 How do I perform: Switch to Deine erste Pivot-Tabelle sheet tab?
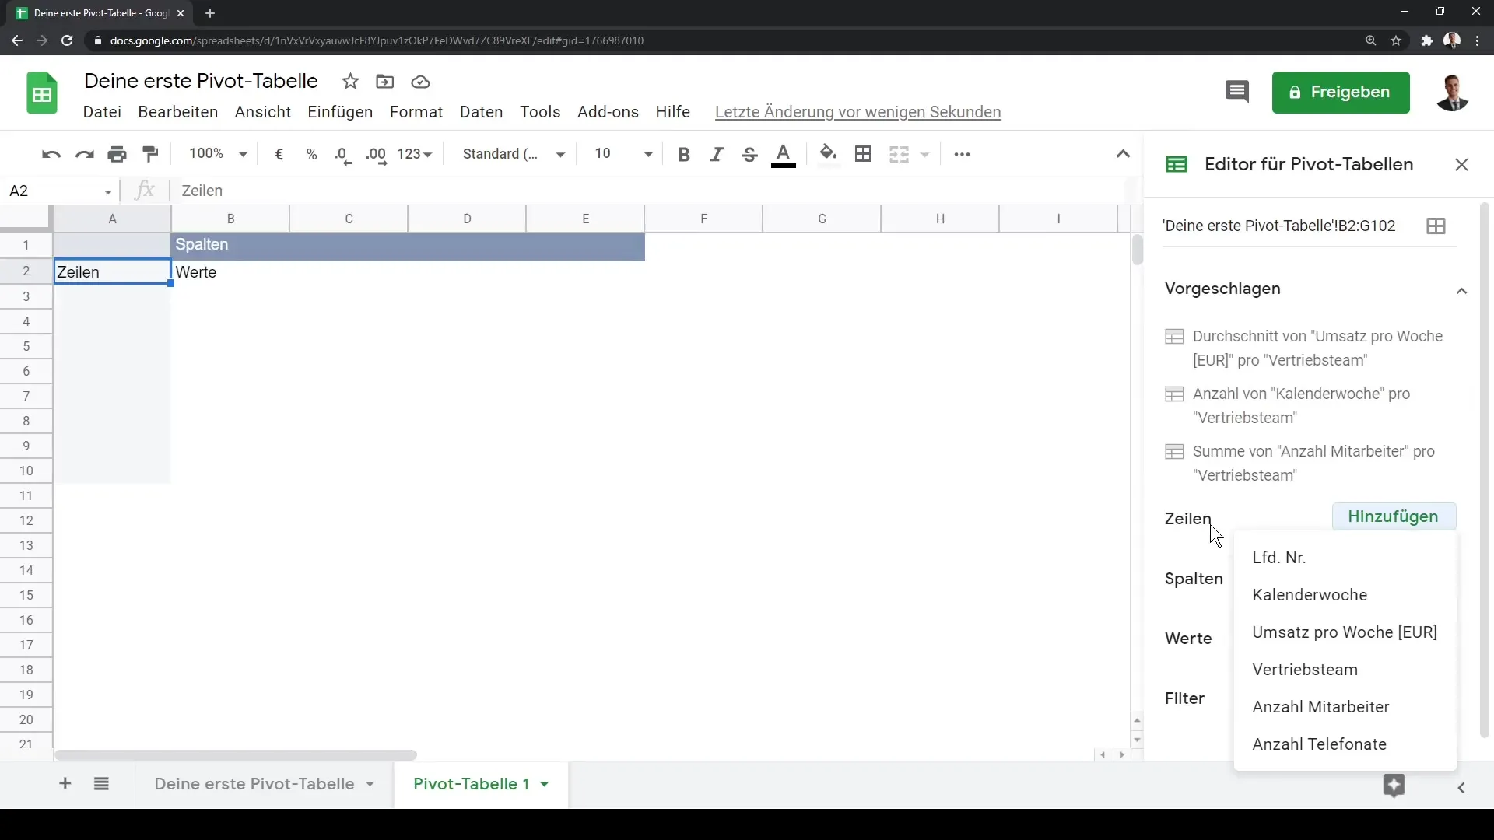(254, 784)
